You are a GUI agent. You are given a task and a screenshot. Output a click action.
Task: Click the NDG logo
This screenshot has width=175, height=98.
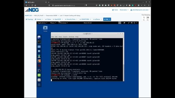(32, 10)
